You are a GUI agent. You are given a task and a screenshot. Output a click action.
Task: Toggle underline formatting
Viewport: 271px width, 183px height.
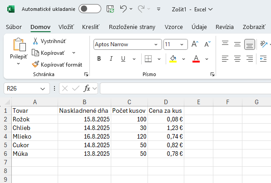tap(123, 59)
